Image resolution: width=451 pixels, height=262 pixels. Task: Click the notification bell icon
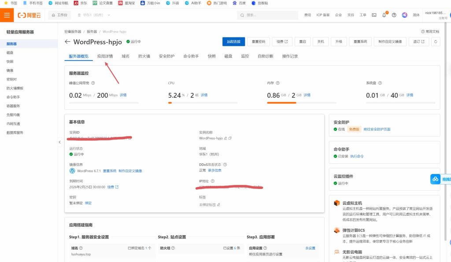coord(384,15)
